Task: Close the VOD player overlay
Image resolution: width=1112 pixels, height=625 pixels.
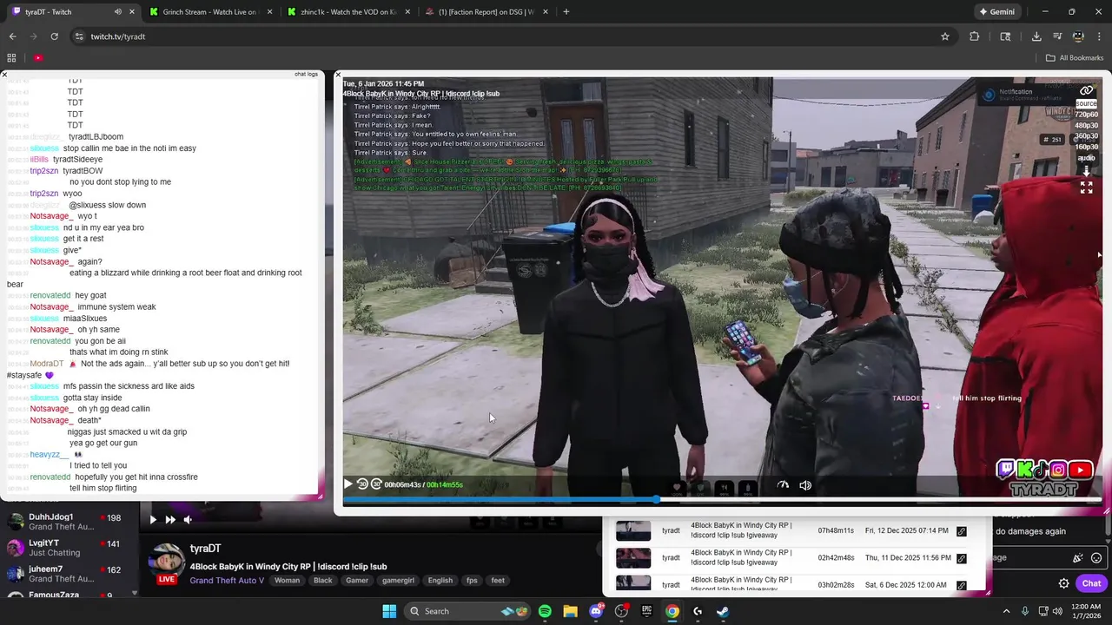Action: [338, 75]
